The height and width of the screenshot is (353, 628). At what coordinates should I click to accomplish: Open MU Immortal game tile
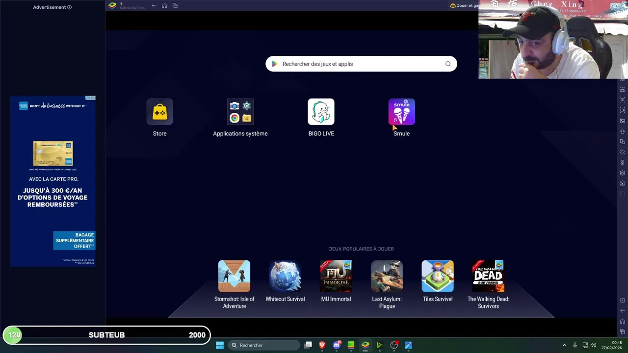tap(336, 276)
